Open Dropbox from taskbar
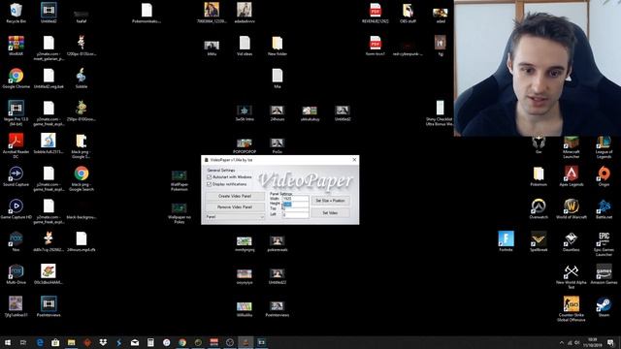The image size is (621, 349). point(103,342)
